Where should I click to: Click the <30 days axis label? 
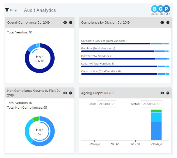(95, 144)
